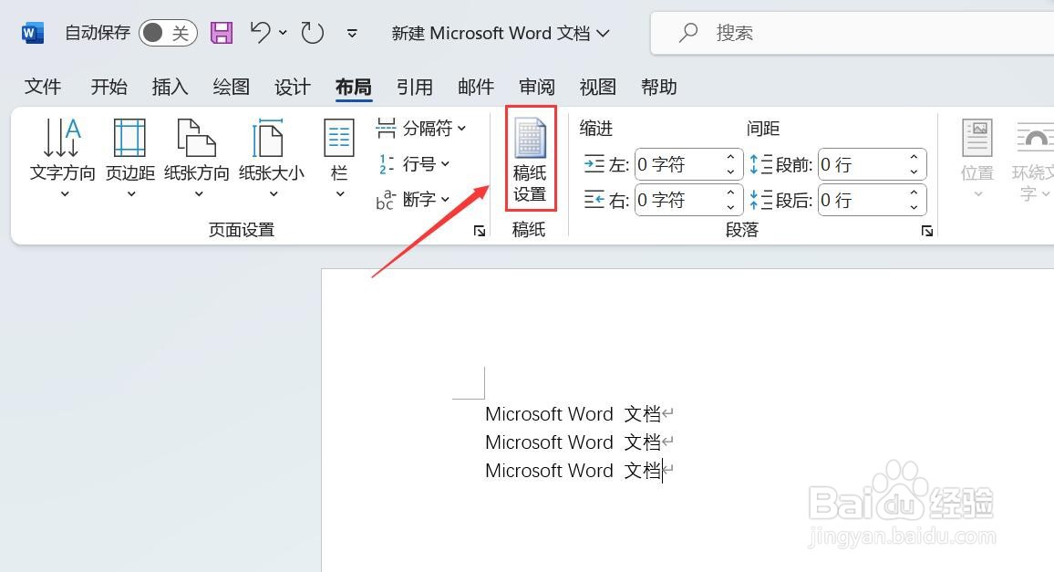Open the 断字 hyphenation dropdown
The width and height of the screenshot is (1054, 572).
418,200
